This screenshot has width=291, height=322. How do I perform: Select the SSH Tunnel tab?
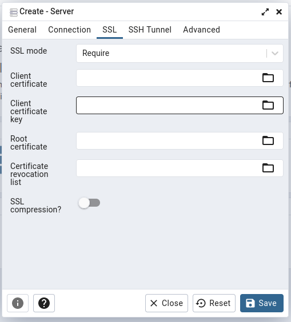tap(150, 30)
